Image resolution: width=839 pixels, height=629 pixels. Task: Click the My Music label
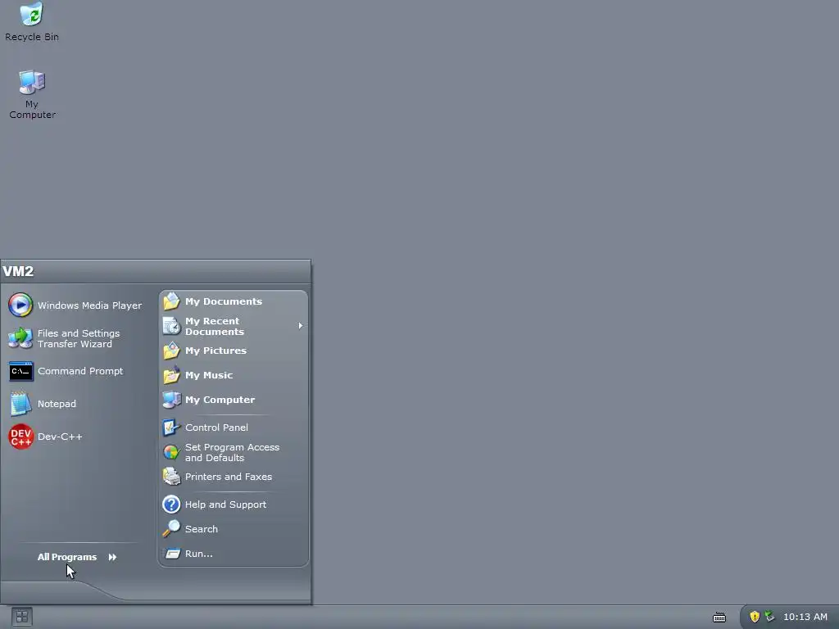(209, 375)
